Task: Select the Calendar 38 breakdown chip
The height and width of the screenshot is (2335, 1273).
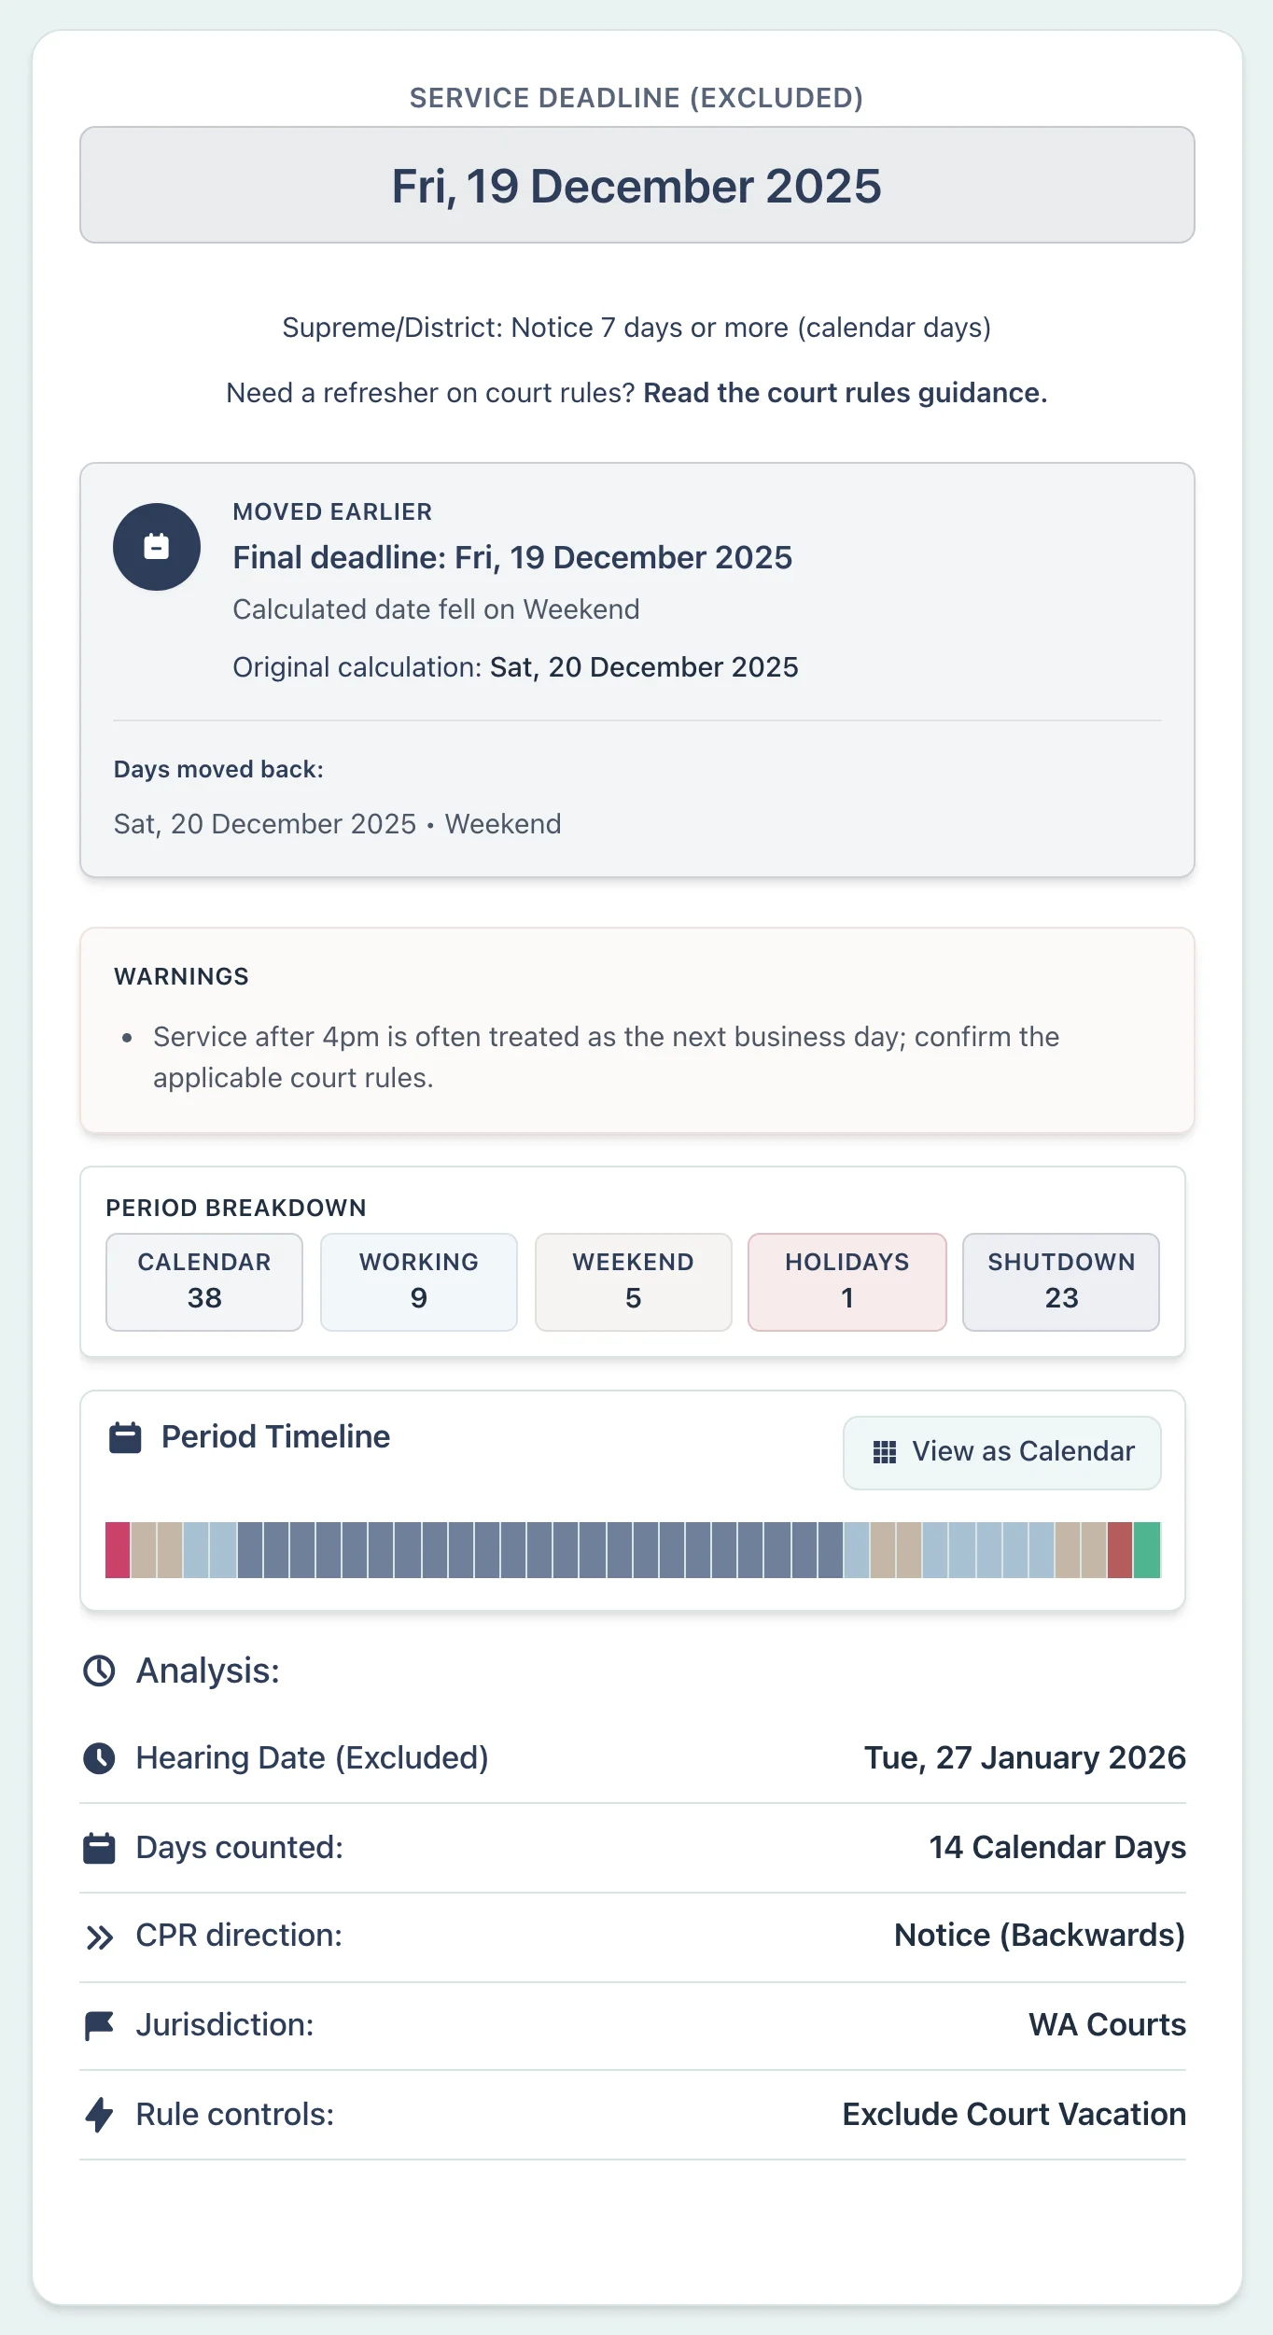Action: point(204,1281)
